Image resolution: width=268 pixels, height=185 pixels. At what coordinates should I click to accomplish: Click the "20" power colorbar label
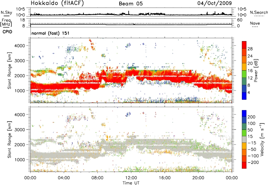point(250,63)
